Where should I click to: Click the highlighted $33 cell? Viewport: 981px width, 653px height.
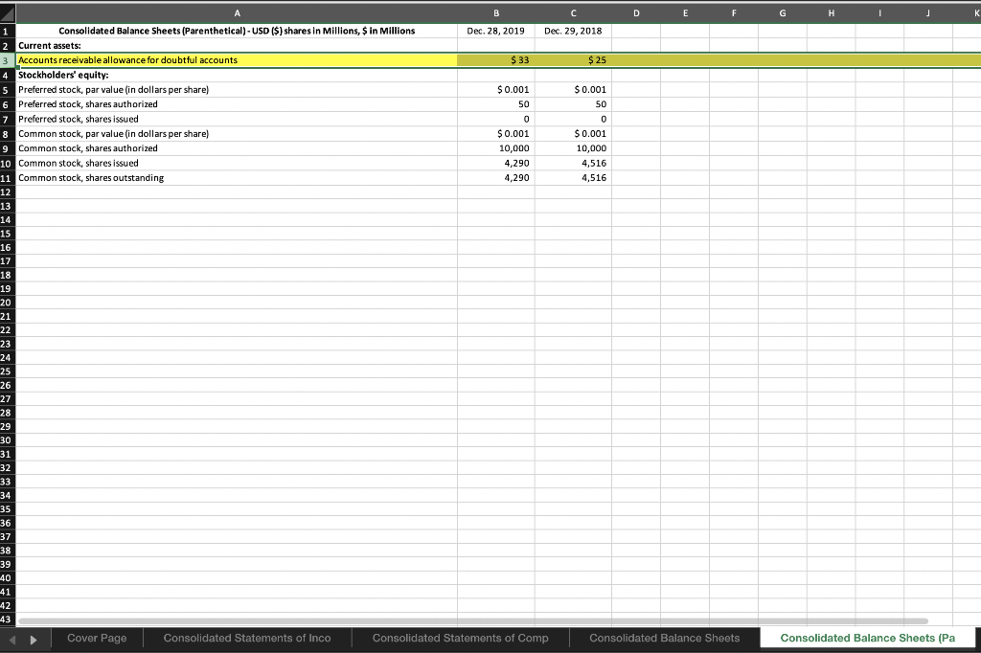[496, 59]
